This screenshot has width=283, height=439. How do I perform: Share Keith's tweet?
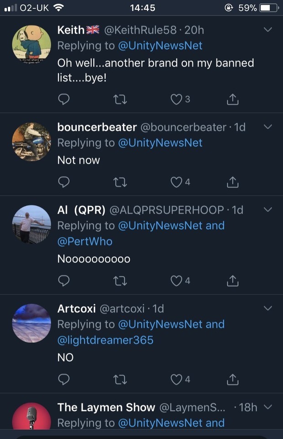point(233,99)
